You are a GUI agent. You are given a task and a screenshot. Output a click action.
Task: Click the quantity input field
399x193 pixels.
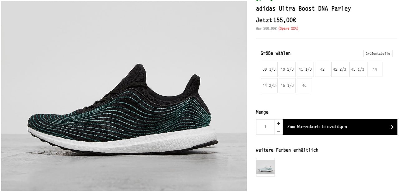pos(265,127)
